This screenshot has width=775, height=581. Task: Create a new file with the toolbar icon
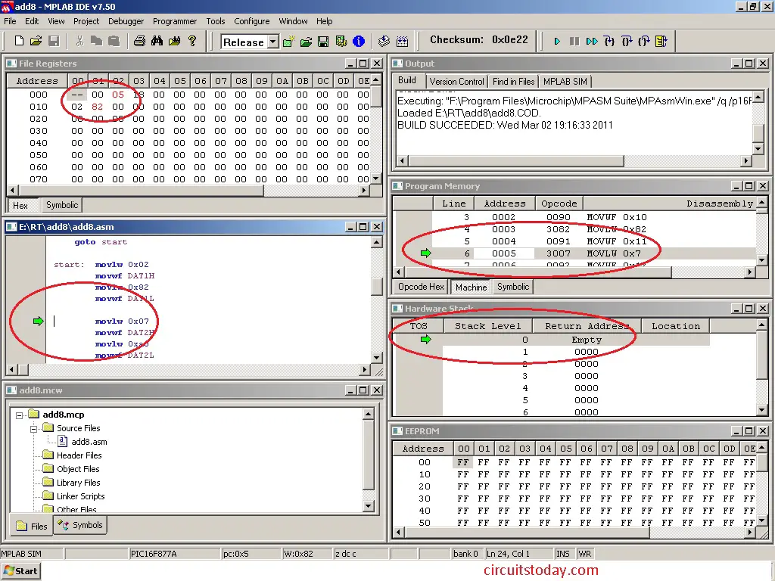pos(19,41)
